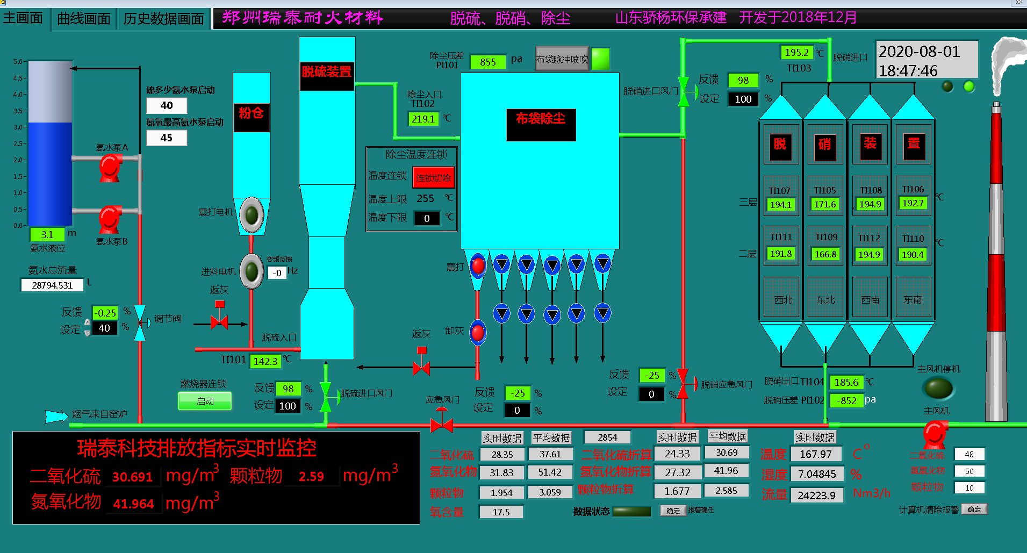
Task: Click the 硫多少氨水泵启动 value field
Action: point(167,105)
